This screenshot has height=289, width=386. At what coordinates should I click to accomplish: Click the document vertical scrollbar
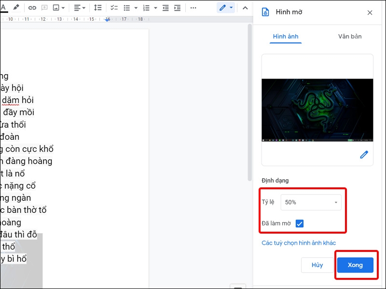[249, 103]
